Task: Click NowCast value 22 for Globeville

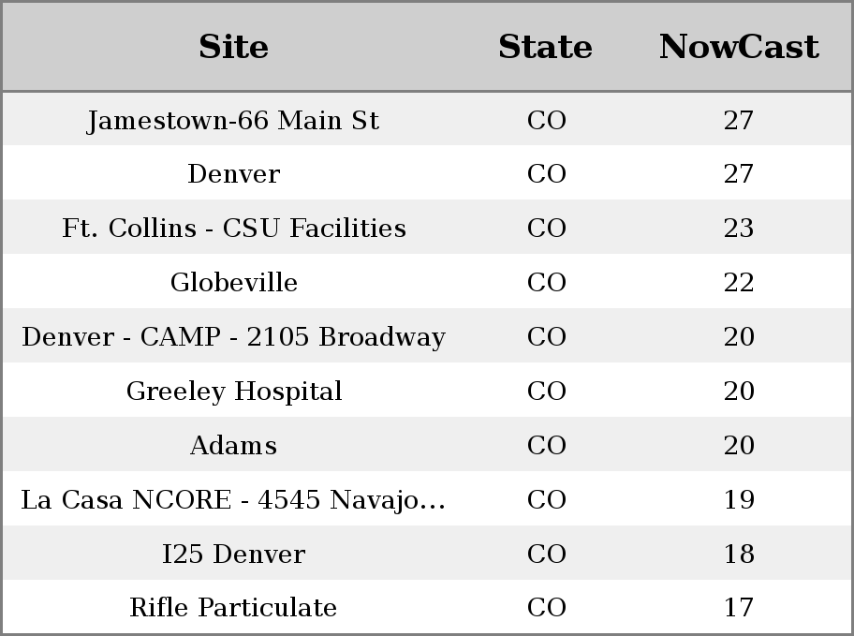Action: [x=739, y=282]
